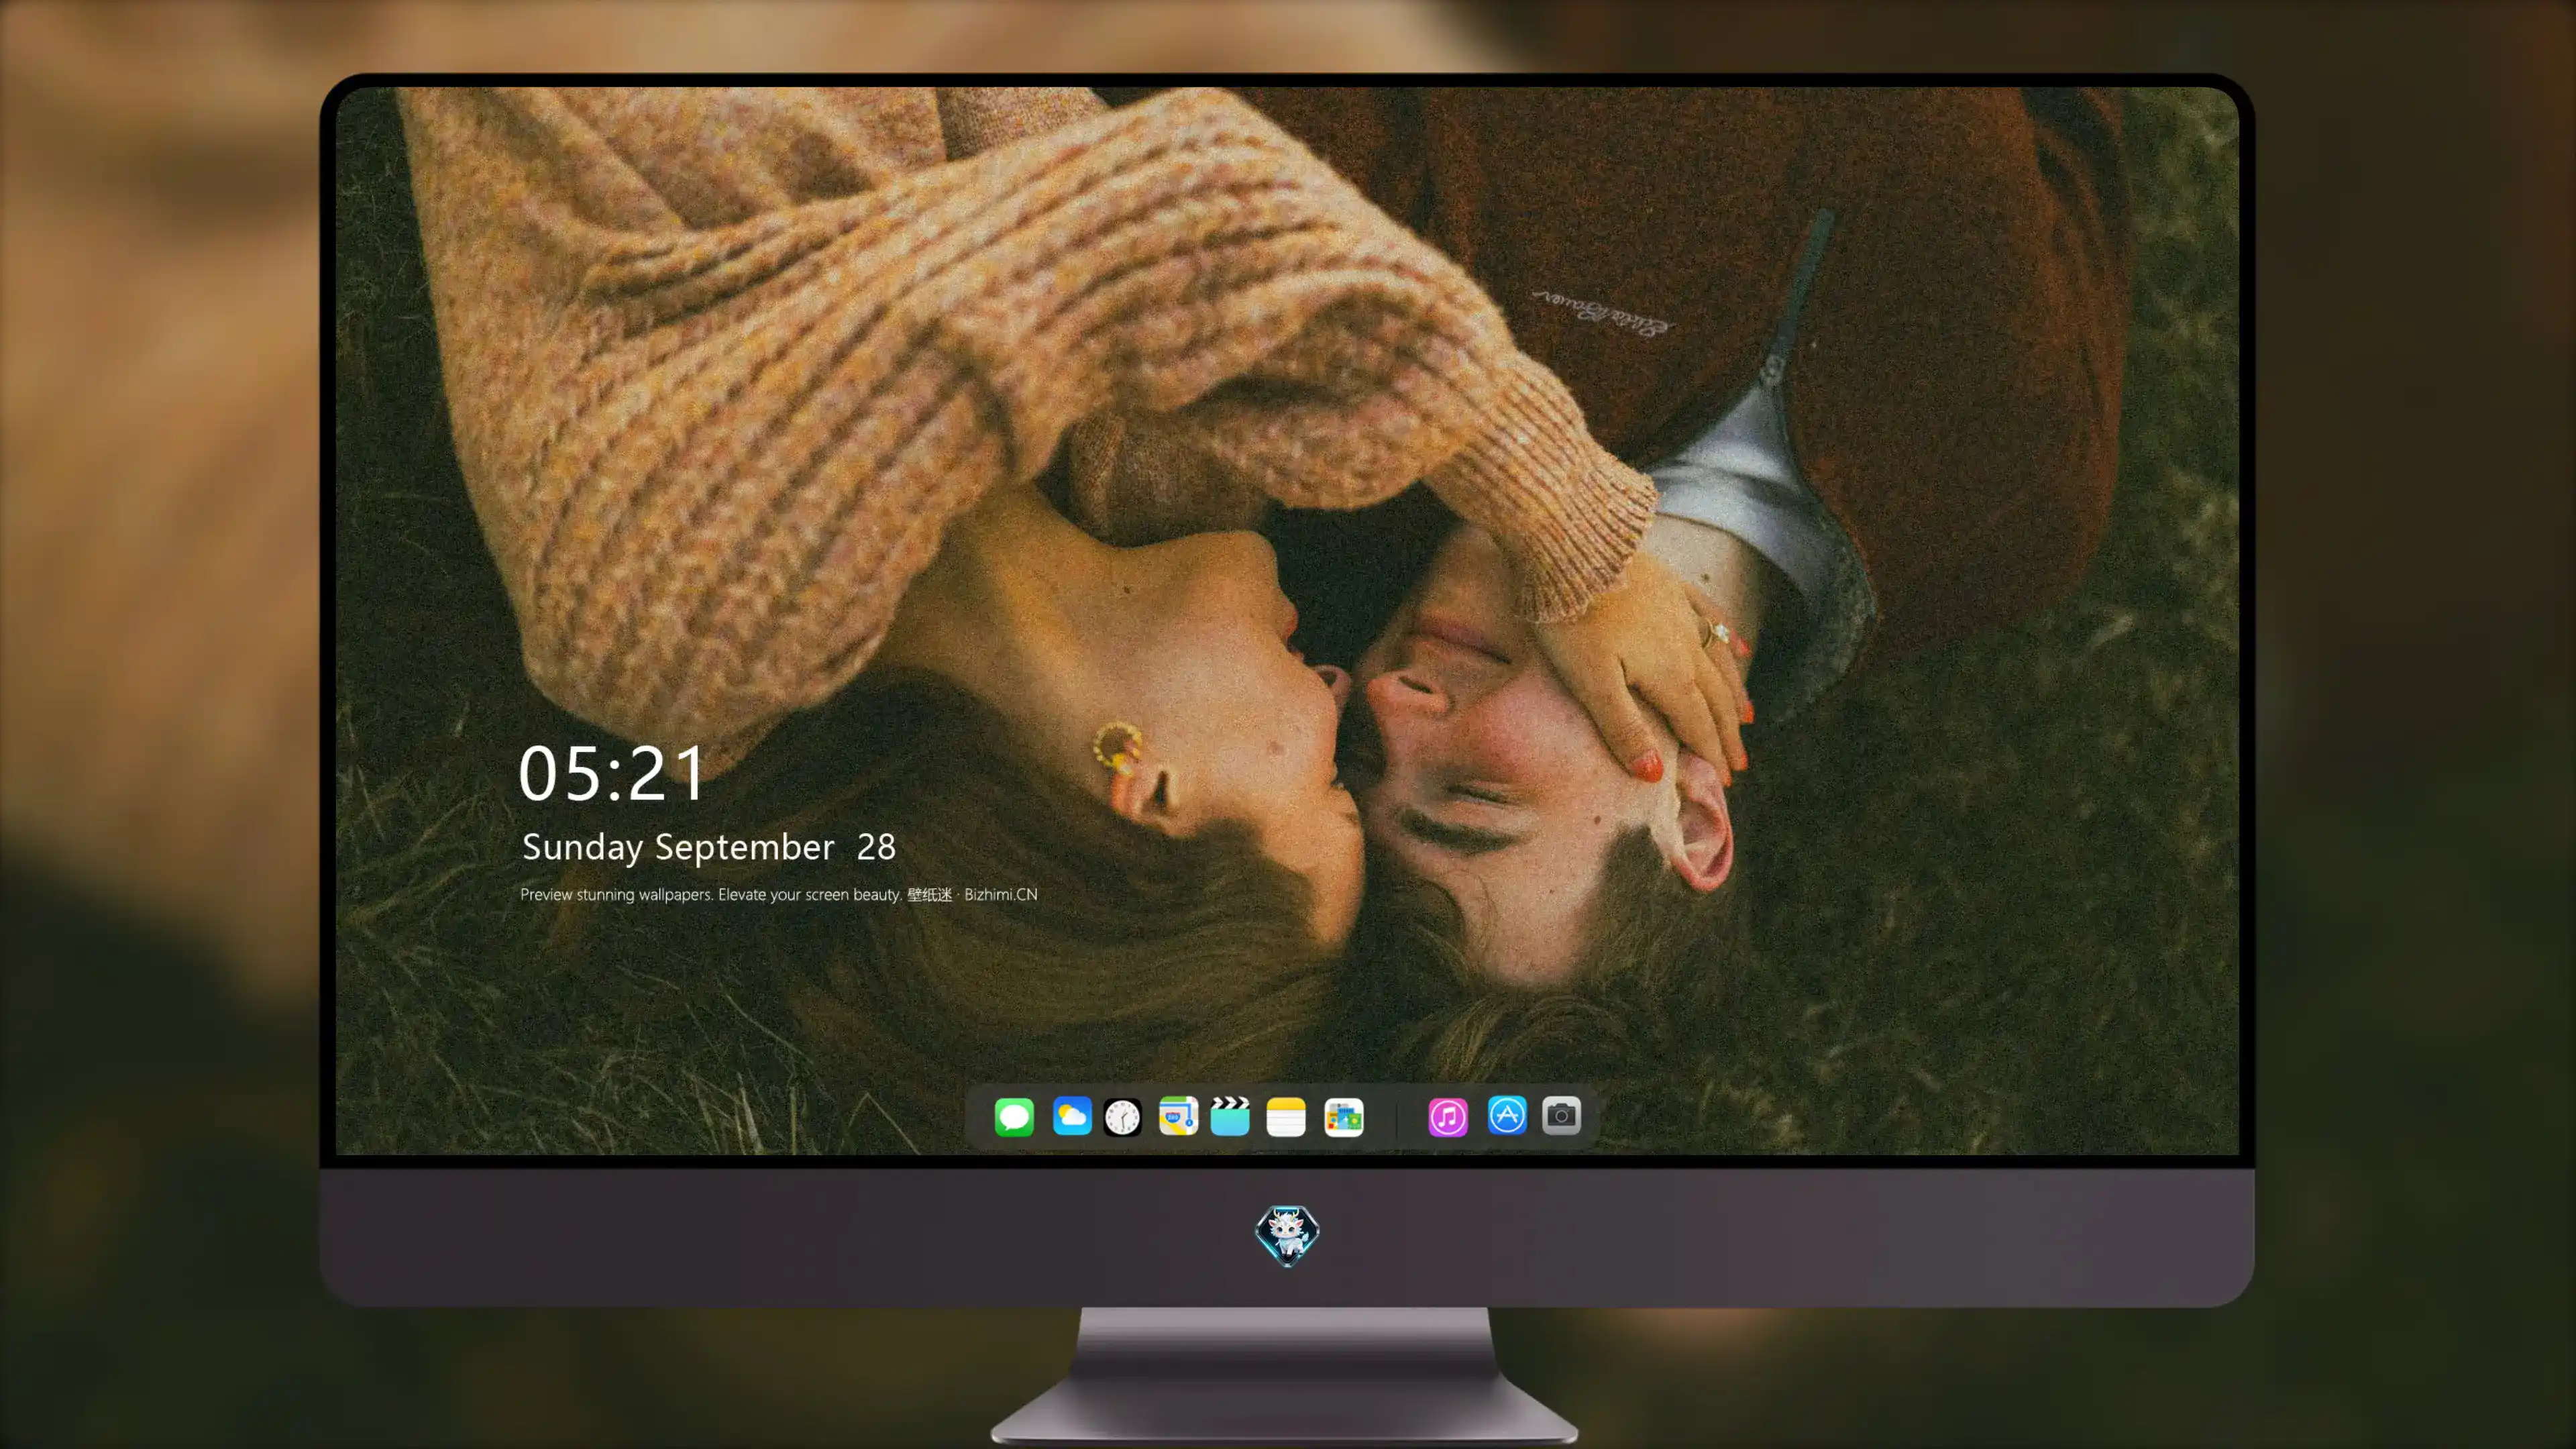Viewport: 2576px width, 1449px height.
Task: Open the App Store in the dock
Action: tap(1507, 1115)
